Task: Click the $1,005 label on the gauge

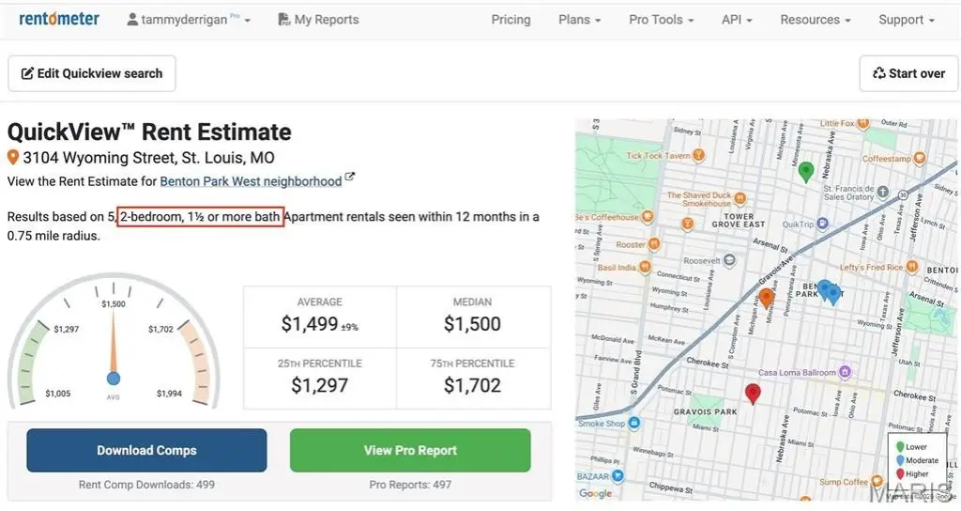Action: [57, 394]
